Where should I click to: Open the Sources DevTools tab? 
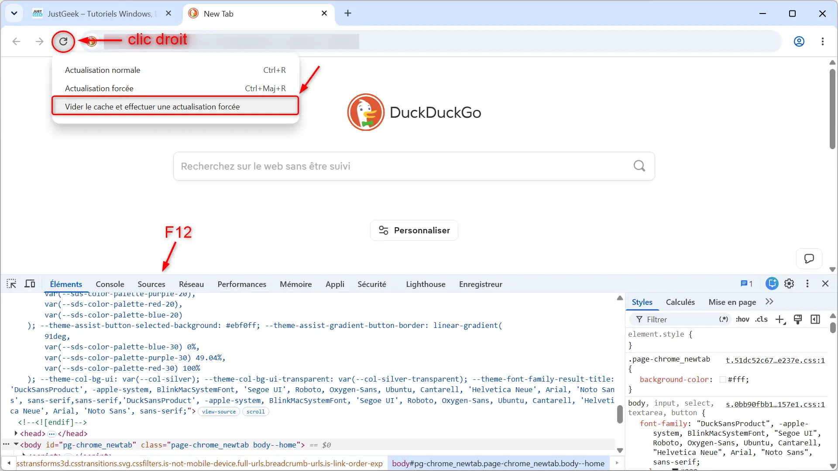click(151, 284)
